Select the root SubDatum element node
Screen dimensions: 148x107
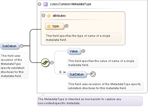click(10, 46)
